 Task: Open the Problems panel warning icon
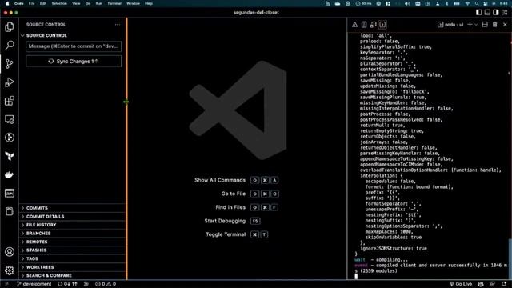pos(354,25)
